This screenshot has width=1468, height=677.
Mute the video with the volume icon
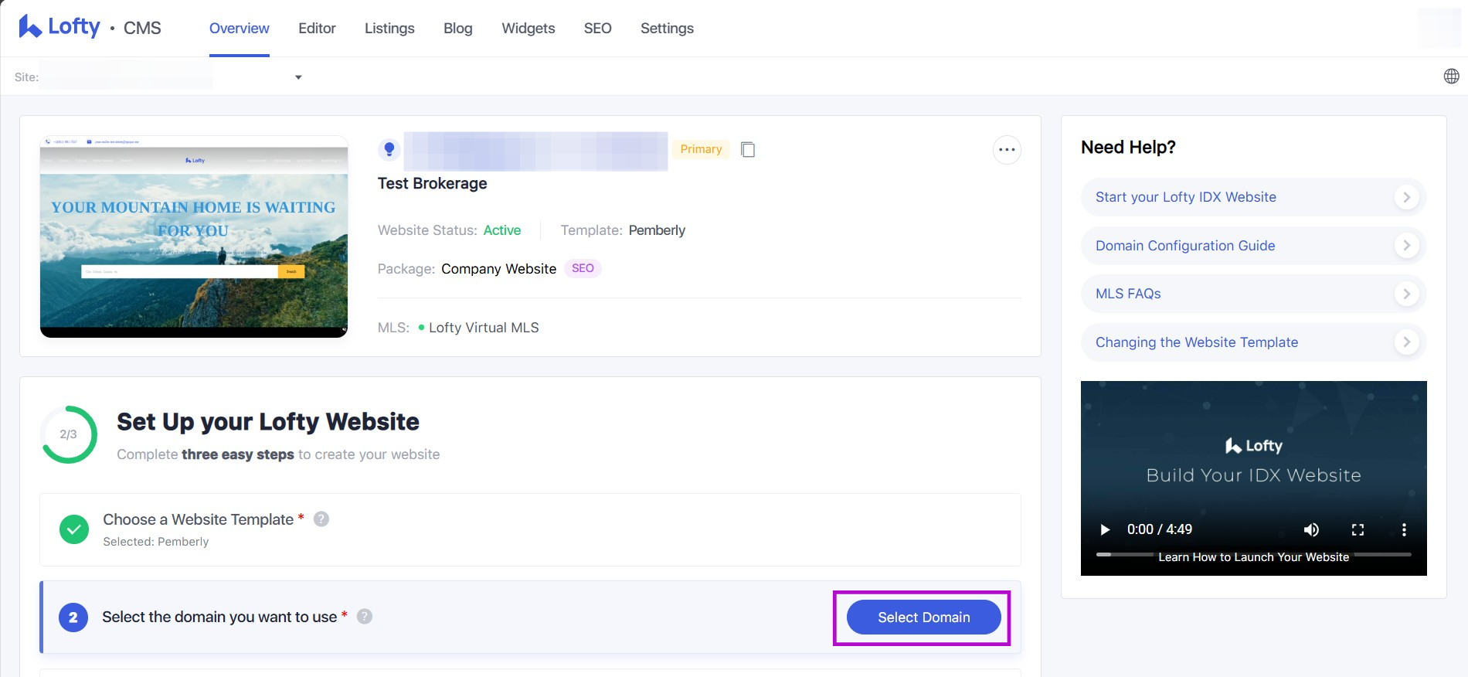[1311, 529]
